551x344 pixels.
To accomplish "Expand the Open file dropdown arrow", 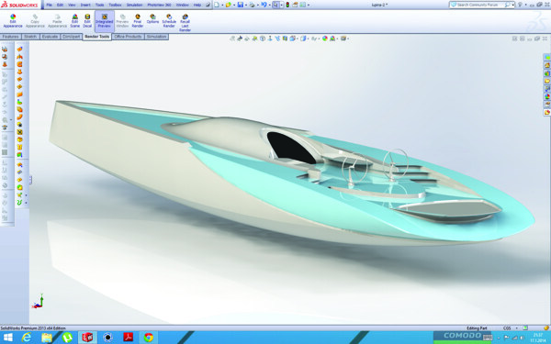I will pos(234,6).
